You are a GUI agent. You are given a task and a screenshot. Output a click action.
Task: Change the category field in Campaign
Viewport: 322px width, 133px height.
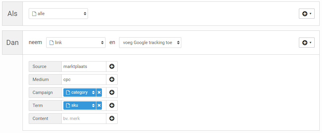tap(79, 93)
